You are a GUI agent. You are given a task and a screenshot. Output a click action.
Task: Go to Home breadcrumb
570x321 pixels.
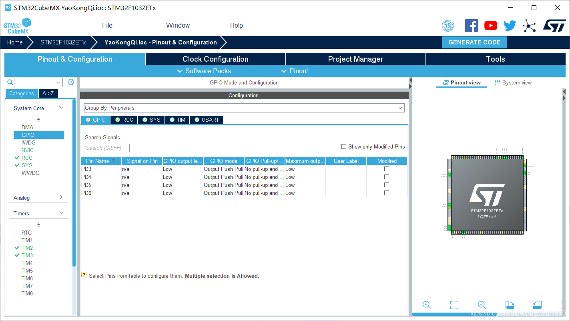click(15, 42)
